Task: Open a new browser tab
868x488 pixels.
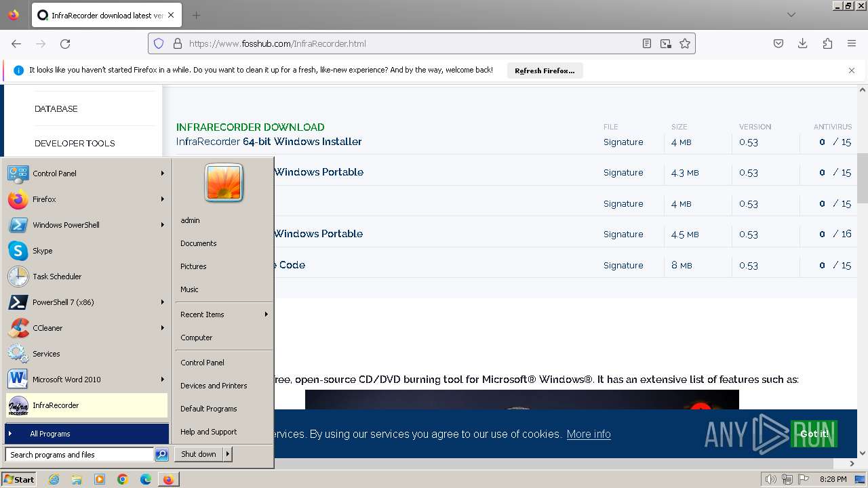Action: coord(196,15)
